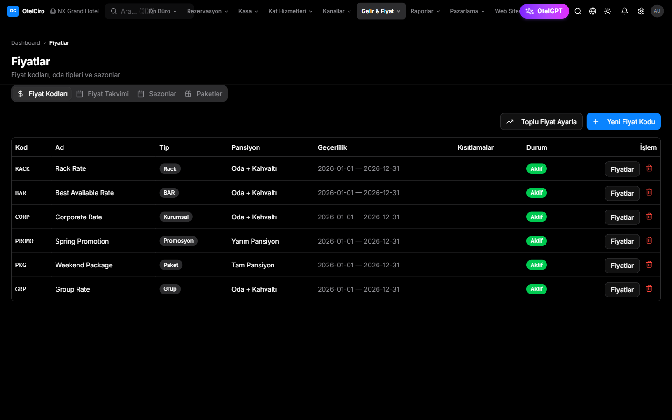Image resolution: width=672 pixels, height=420 pixels.
Task: Click the PROMO code cell
Action: click(24, 241)
